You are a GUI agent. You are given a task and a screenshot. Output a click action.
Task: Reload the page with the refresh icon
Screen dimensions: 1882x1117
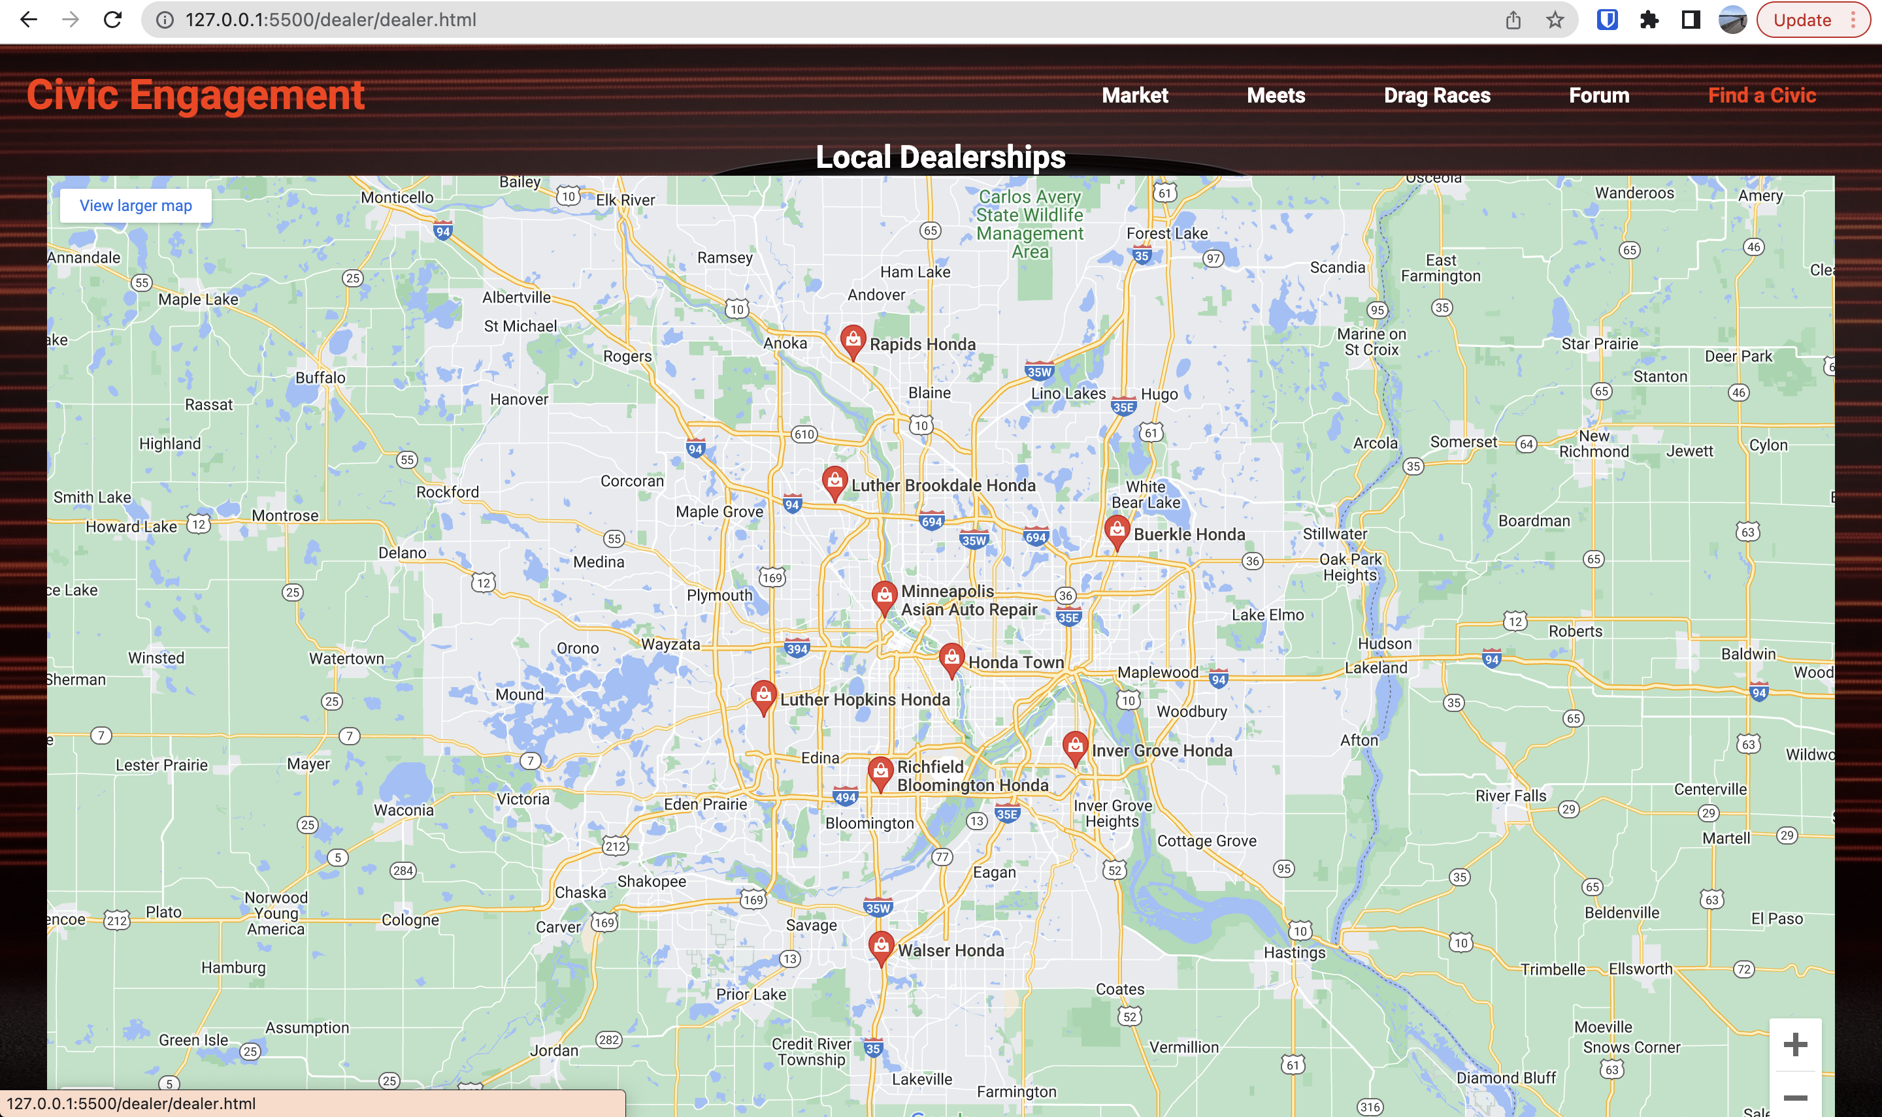[x=113, y=20]
